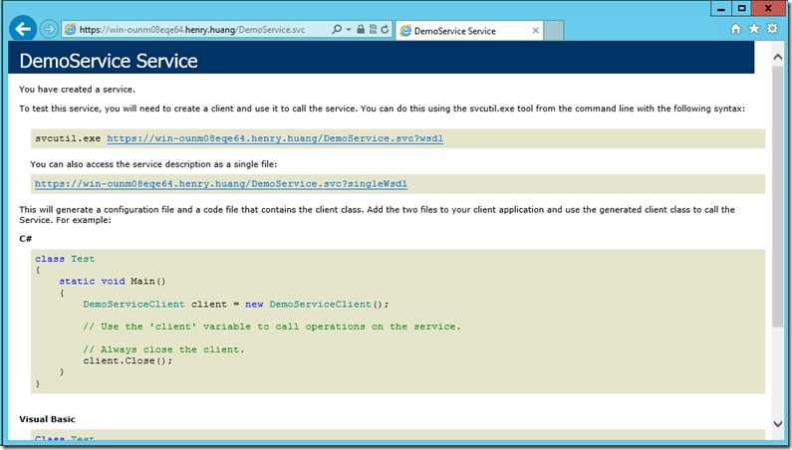This screenshot has height=450, width=792.
Task: Maximize the browser window
Action: tap(741, 9)
